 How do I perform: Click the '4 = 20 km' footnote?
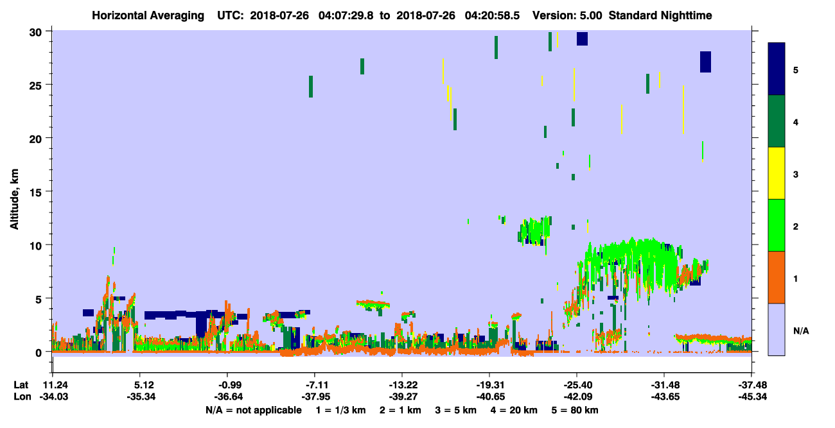tap(514, 409)
